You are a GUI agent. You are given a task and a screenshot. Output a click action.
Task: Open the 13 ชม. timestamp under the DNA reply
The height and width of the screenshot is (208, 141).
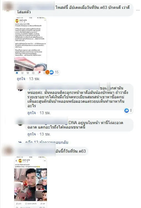tap(45, 134)
